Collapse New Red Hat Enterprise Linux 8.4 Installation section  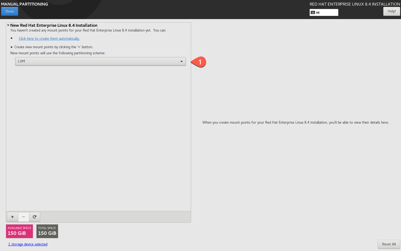coord(8,25)
